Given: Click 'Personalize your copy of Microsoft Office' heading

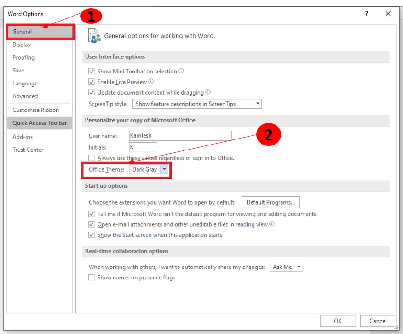Looking at the screenshot, I should 140,120.
